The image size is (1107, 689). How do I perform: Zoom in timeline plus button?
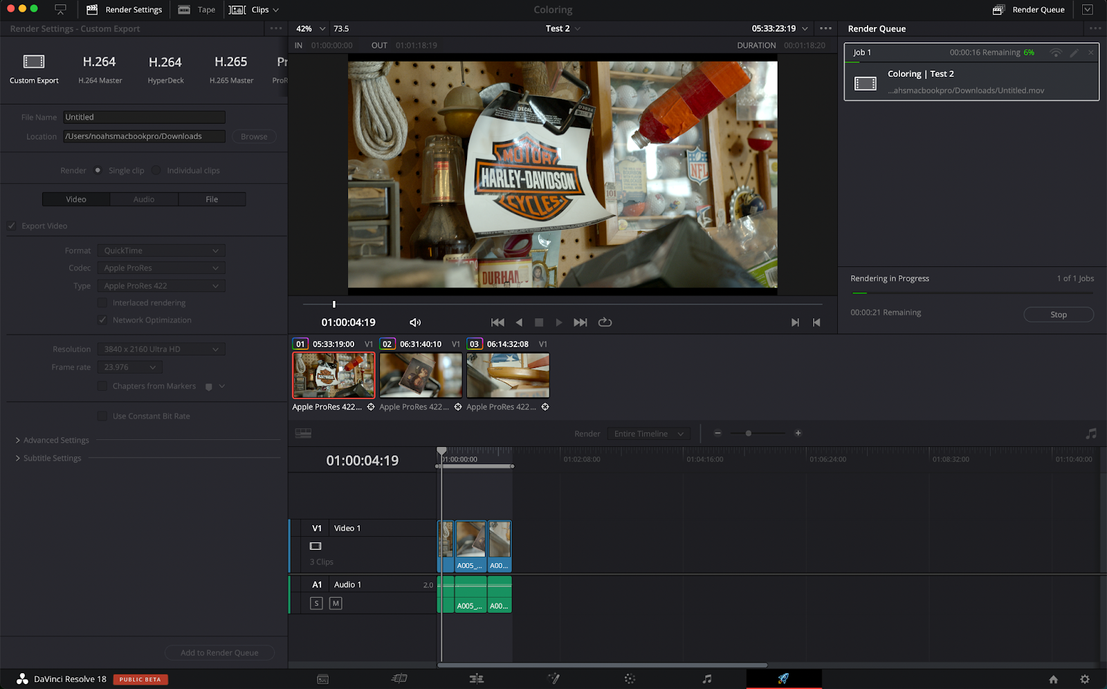click(798, 433)
